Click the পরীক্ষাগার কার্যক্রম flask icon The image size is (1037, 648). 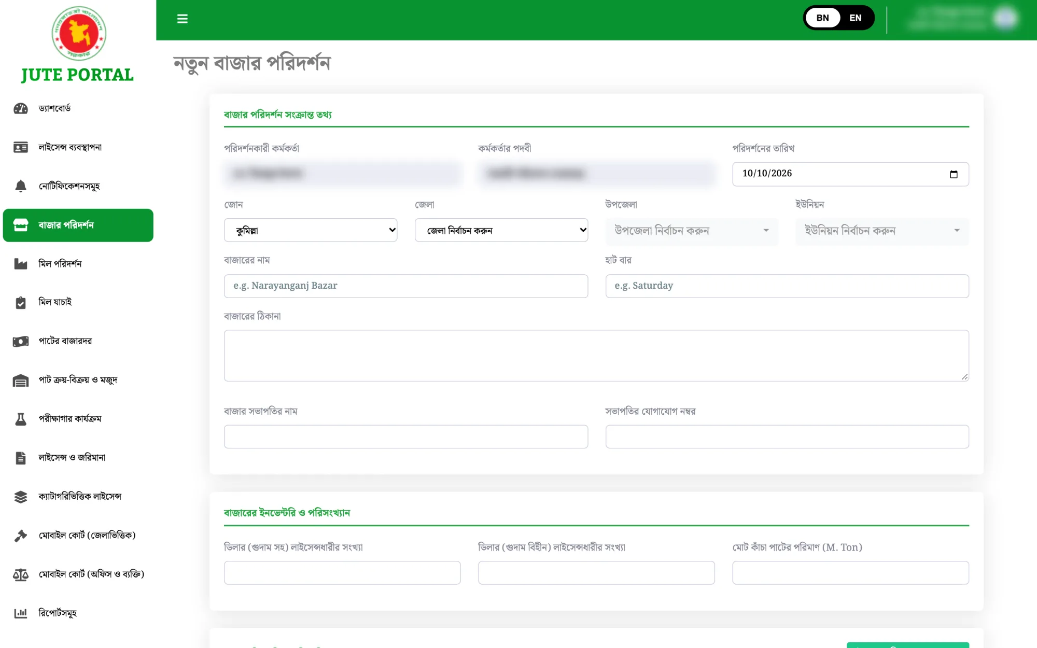click(21, 419)
